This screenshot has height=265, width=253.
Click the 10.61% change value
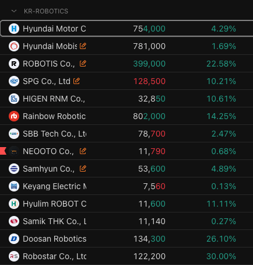pos(221,99)
